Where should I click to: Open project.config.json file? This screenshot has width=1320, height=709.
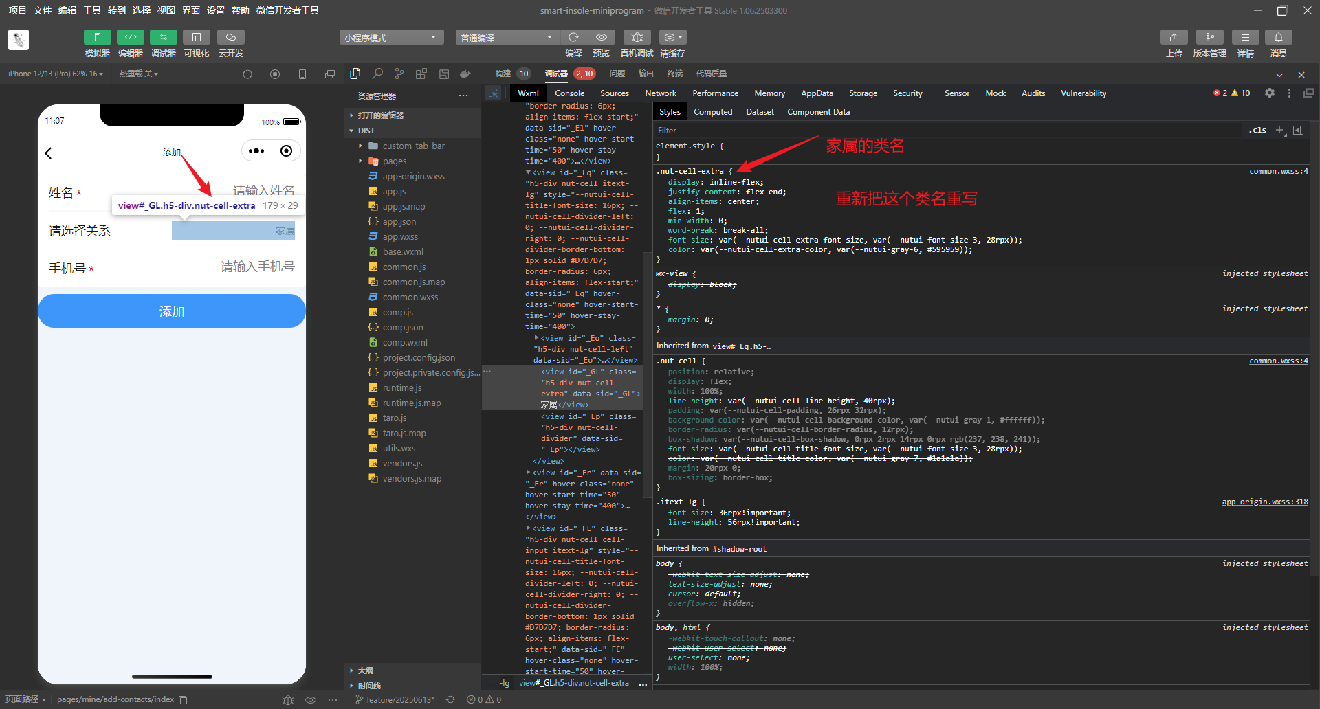tap(419, 357)
